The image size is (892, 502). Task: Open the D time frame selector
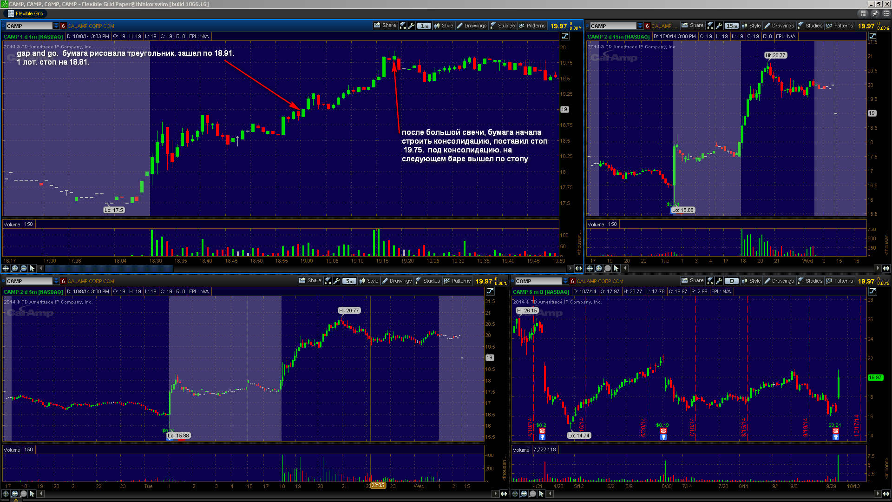click(x=732, y=281)
